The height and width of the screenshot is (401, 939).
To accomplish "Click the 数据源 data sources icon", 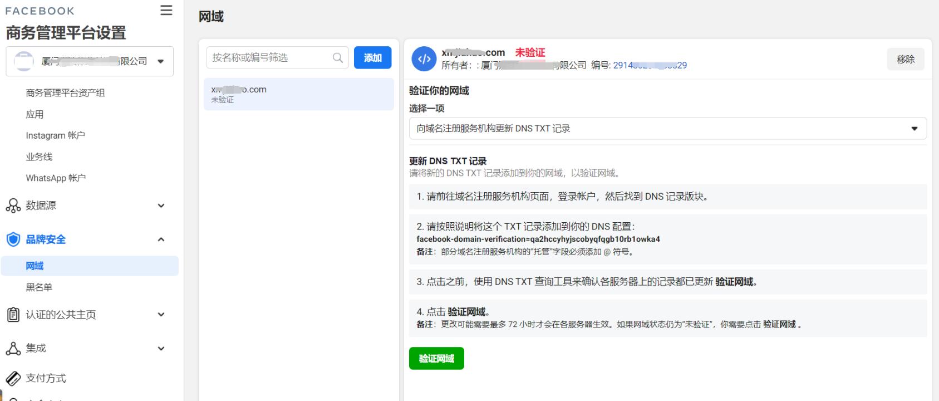I will [13, 206].
